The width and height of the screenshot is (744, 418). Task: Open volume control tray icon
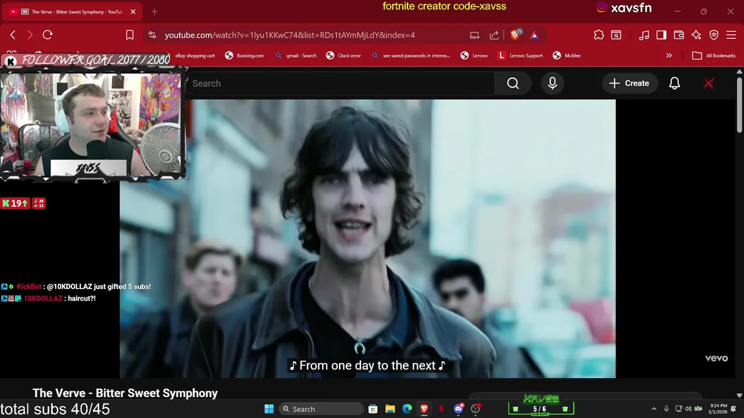pos(689,409)
